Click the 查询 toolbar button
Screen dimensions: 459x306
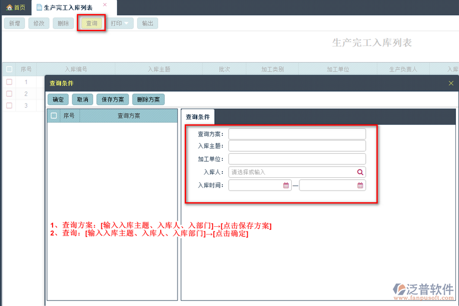click(92, 23)
